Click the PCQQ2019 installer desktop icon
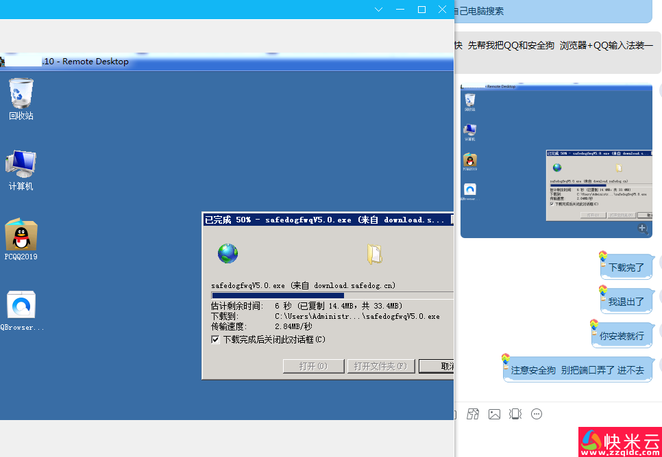The image size is (662, 457). 21,239
